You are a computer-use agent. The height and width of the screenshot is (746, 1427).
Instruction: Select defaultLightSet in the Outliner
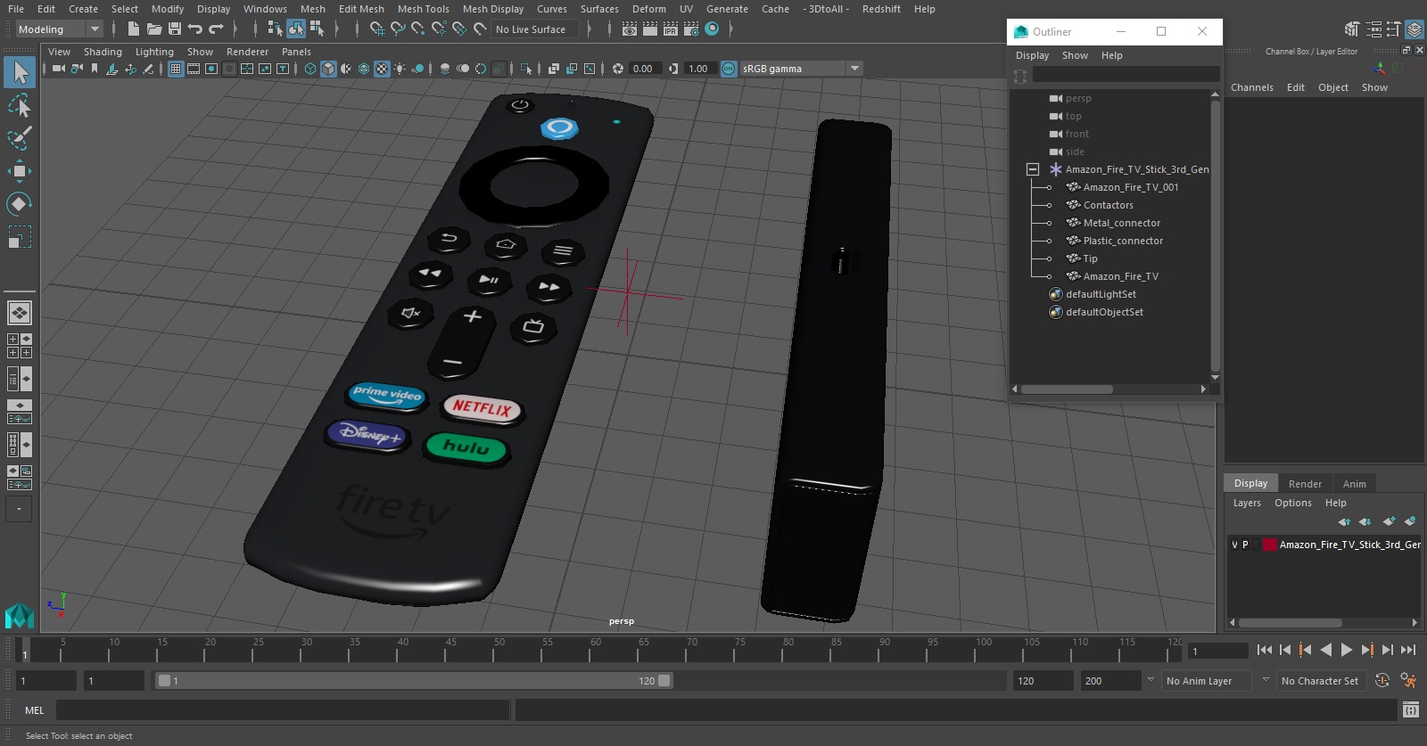(x=1101, y=294)
